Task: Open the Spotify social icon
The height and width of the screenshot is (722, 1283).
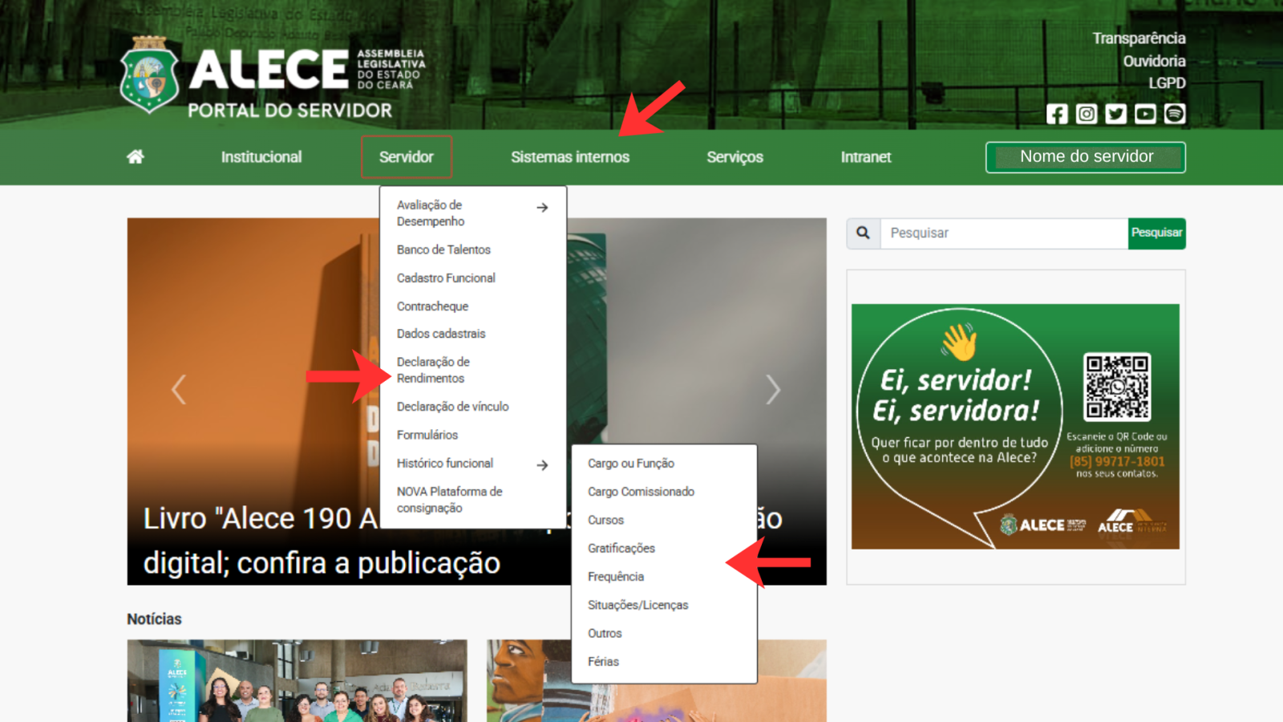Action: [x=1175, y=114]
